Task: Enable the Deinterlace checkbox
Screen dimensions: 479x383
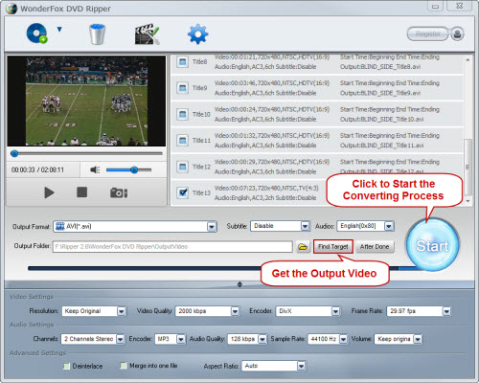Action: (66, 366)
